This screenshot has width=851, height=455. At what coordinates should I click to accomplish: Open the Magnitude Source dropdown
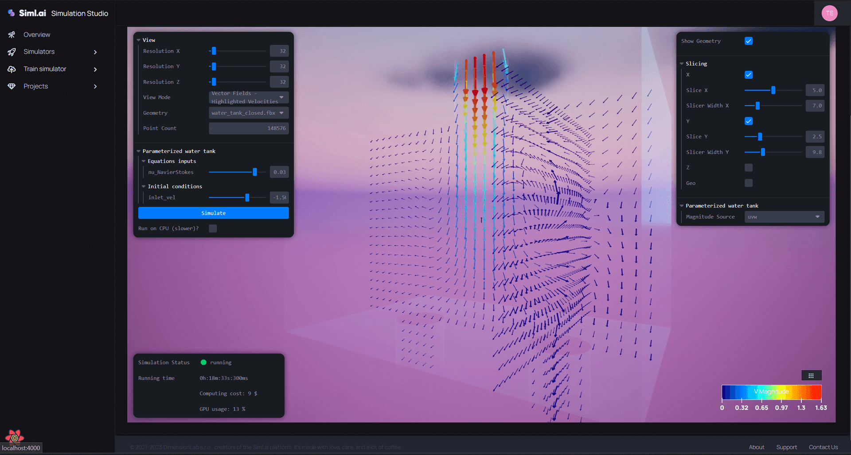[784, 216]
